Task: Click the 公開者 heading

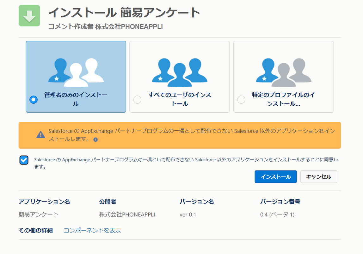Action: click(108, 202)
